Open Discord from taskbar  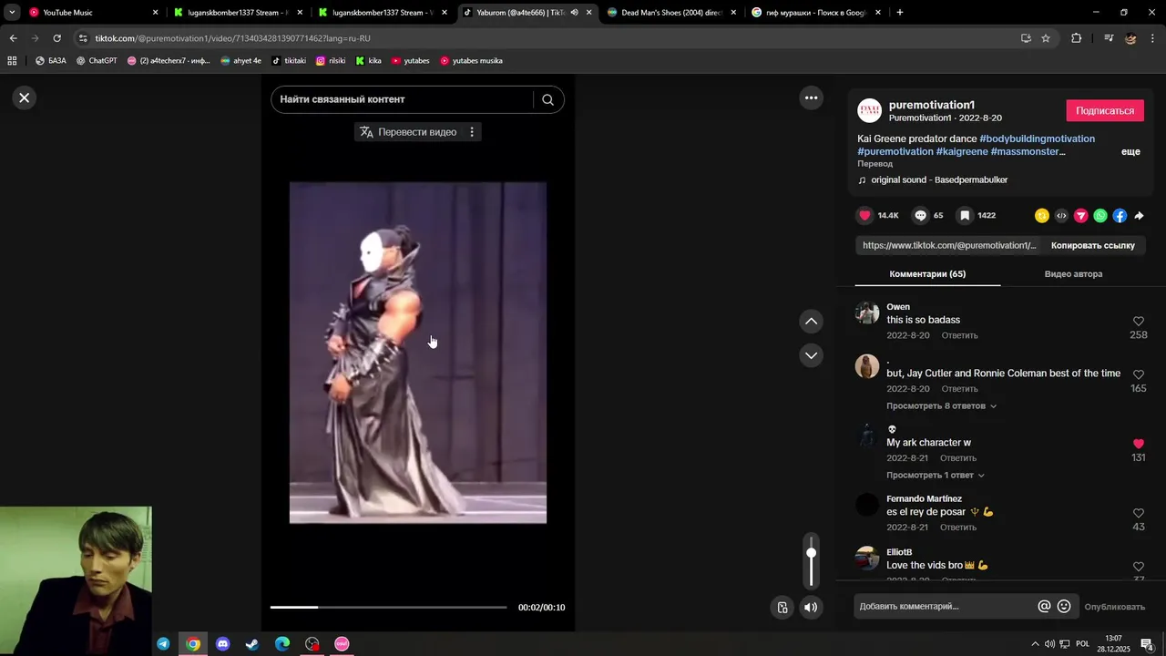[x=223, y=644]
